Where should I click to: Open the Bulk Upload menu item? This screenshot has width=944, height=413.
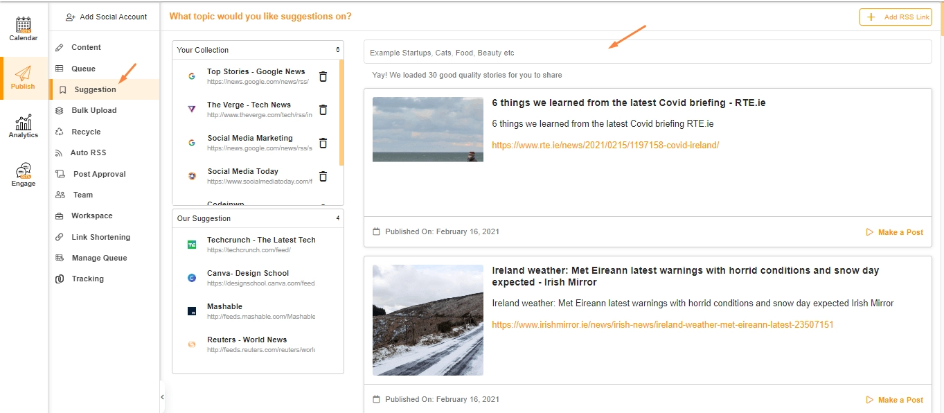93,110
